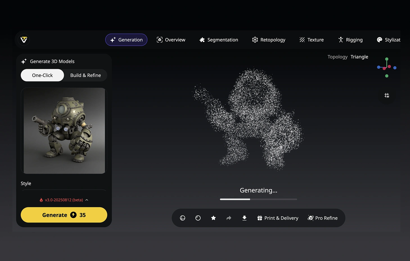The height and width of the screenshot is (261, 410).
Task: Click the plain sphere render icon
Action: 198,218
